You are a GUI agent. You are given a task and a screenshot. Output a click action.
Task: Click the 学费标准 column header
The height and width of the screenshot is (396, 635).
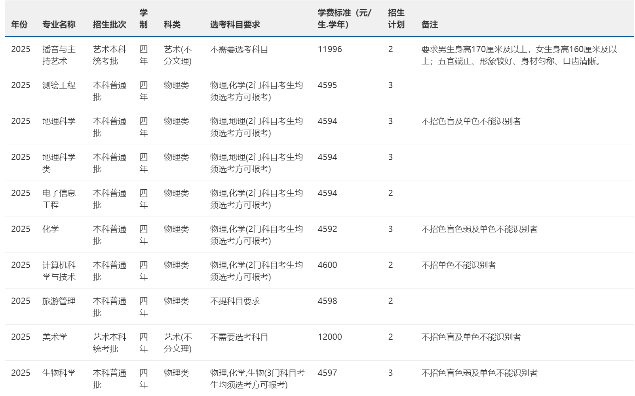tap(344, 19)
